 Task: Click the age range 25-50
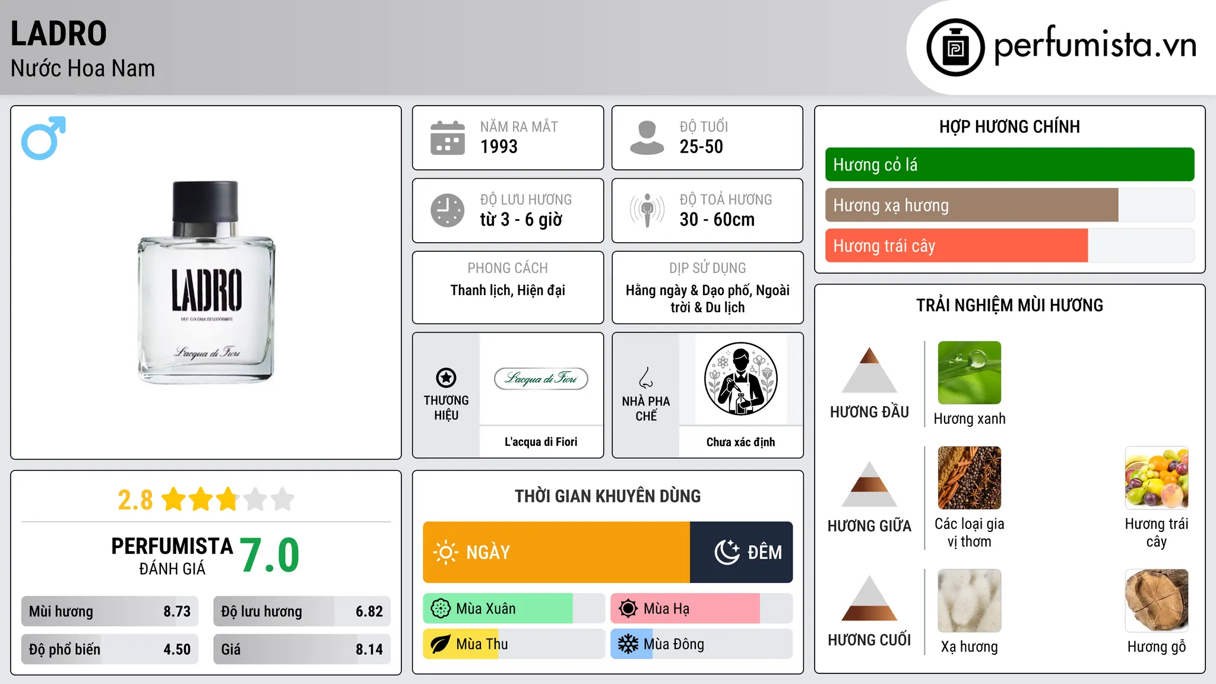[x=701, y=147]
